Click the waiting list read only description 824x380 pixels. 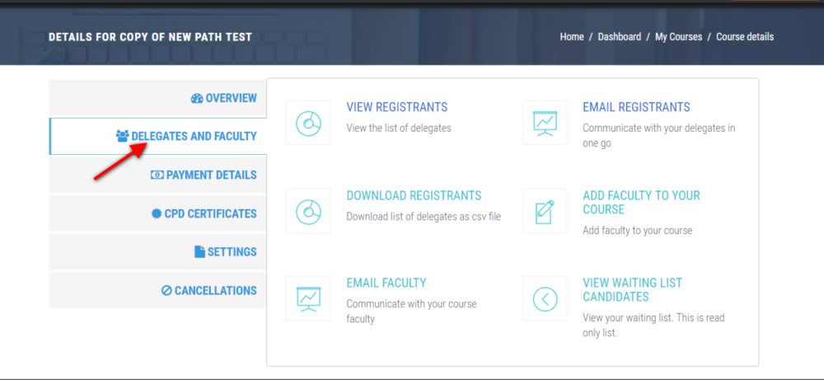pyautogui.click(x=654, y=325)
